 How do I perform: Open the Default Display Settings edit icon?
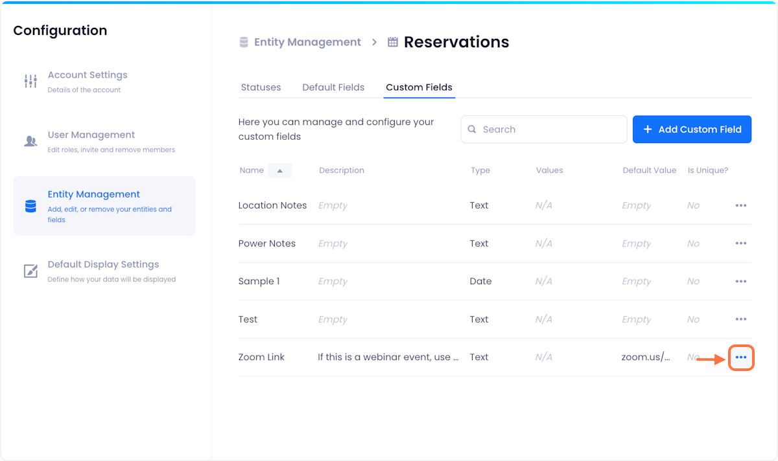[30, 271]
